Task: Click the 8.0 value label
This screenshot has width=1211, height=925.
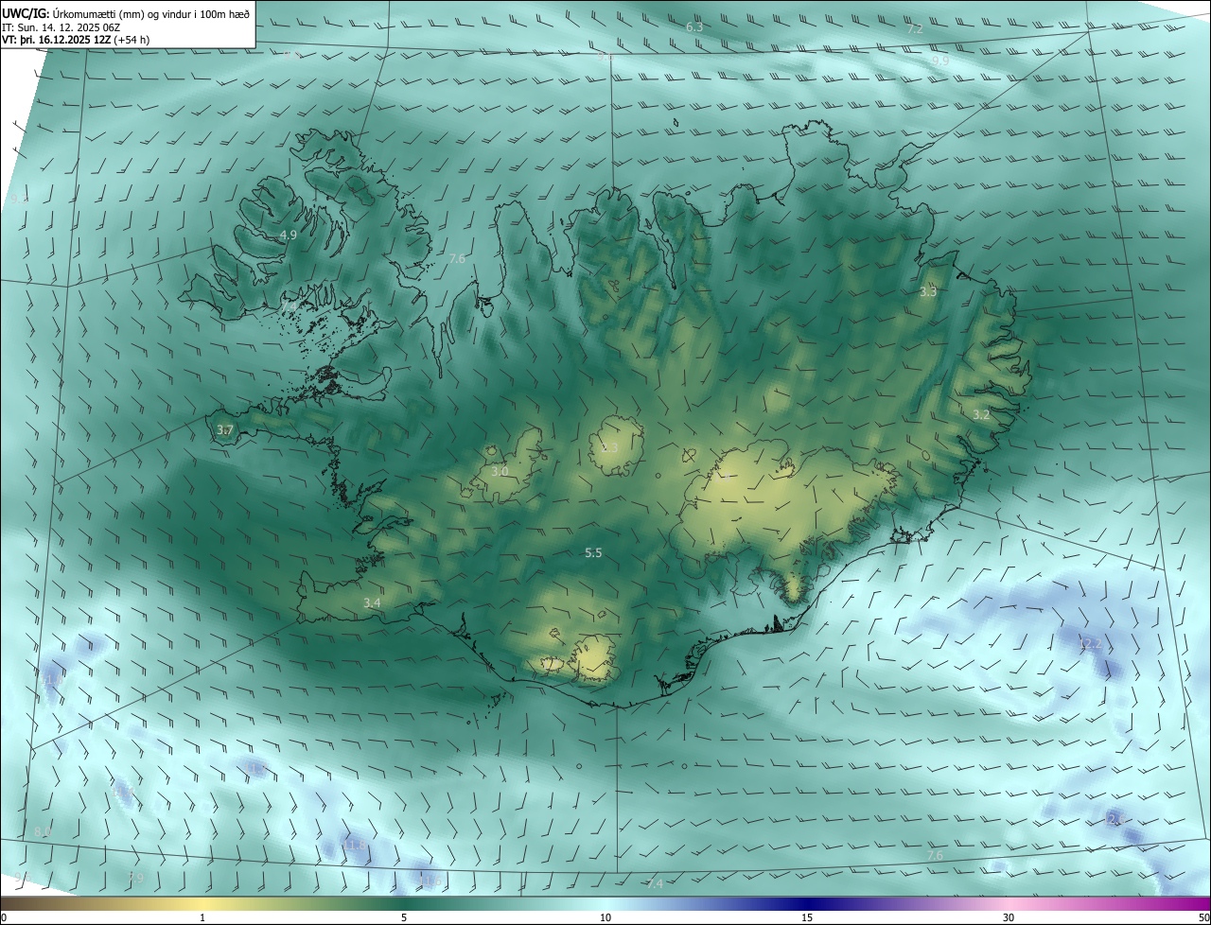Action: point(43,831)
